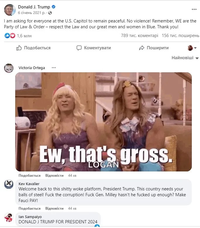Click the share arrow Поширити icon
The width and height of the screenshot is (200, 228).
(142, 48)
